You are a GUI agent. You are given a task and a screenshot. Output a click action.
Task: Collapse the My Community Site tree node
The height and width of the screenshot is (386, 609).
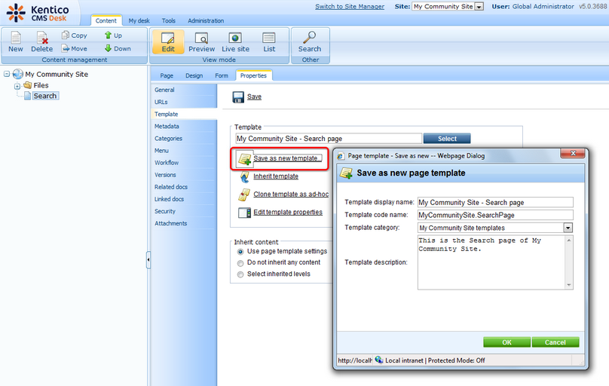click(x=7, y=74)
